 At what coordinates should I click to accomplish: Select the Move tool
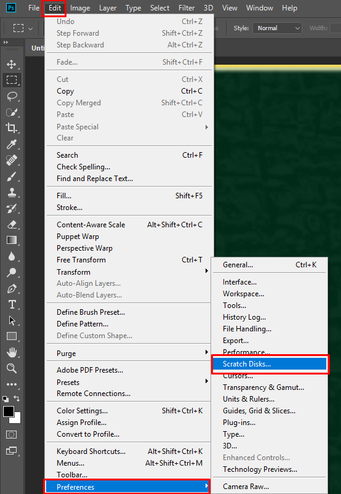pos(12,64)
